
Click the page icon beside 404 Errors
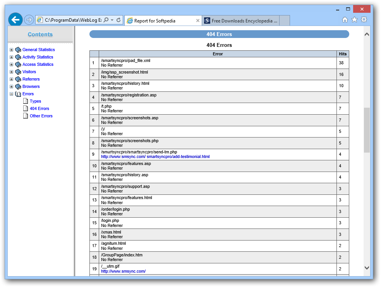click(26, 108)
